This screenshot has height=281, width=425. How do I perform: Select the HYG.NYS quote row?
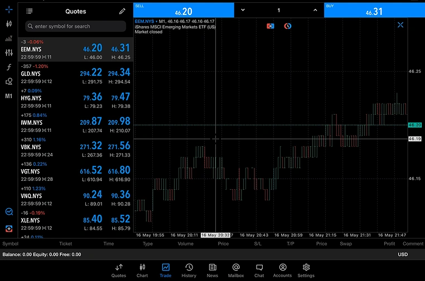[x=76, y=98]
